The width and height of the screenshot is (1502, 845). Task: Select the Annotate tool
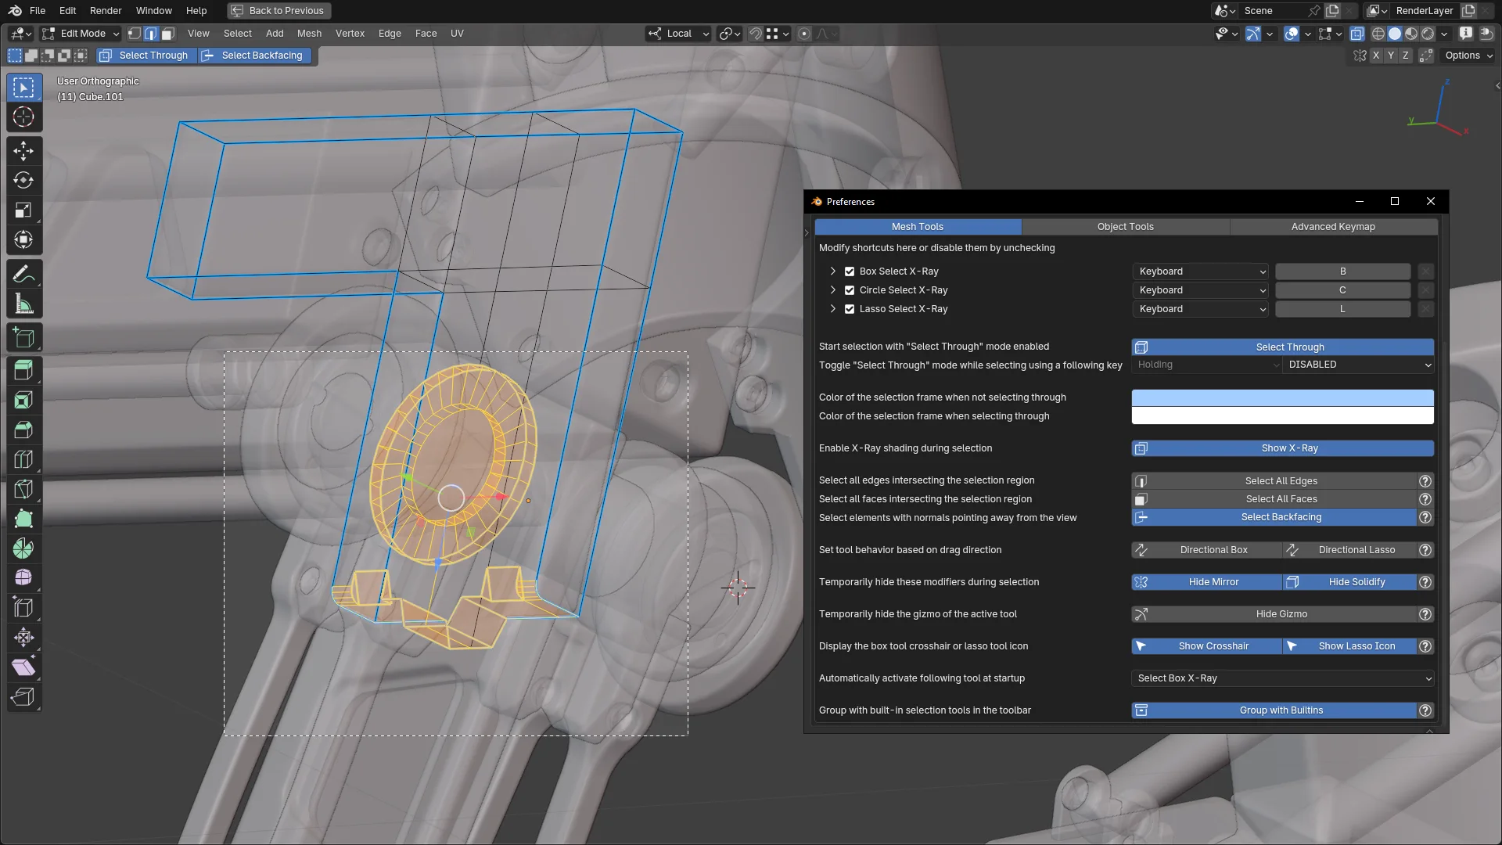(23, 273)
